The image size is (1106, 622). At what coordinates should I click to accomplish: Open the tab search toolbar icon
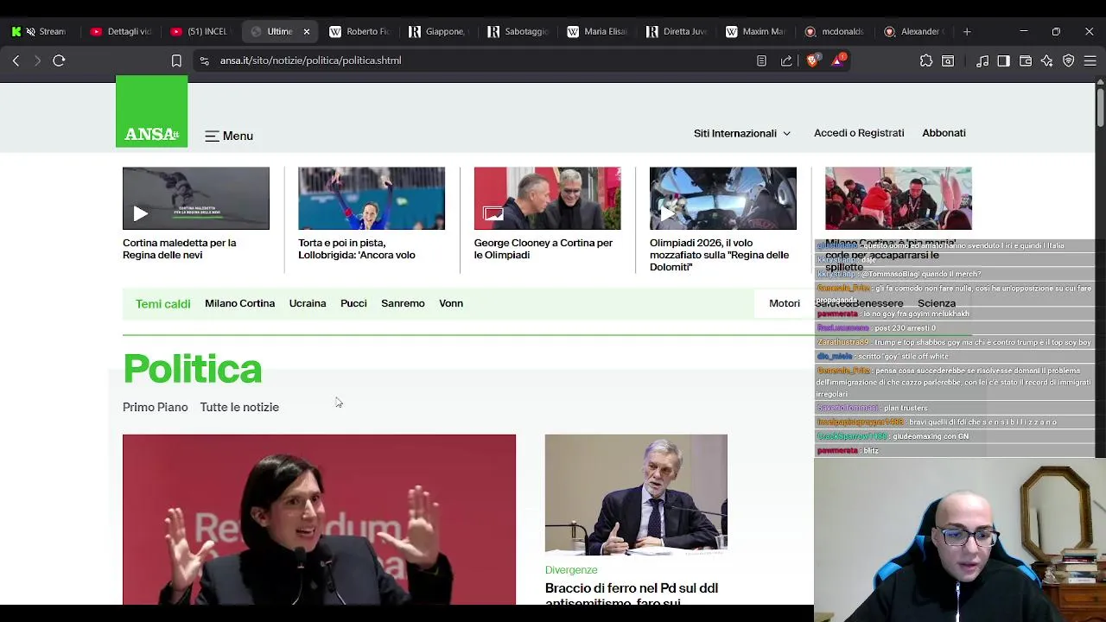coord(948,60)
